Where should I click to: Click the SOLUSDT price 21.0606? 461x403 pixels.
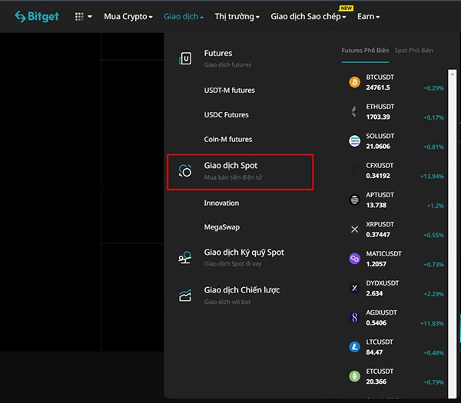pyautogui.click(x=378, y=147)
